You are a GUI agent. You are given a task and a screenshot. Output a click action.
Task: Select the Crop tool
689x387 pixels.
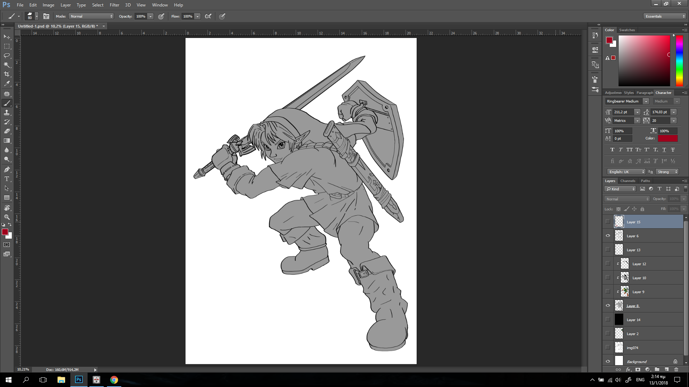[x=7, y=74]
